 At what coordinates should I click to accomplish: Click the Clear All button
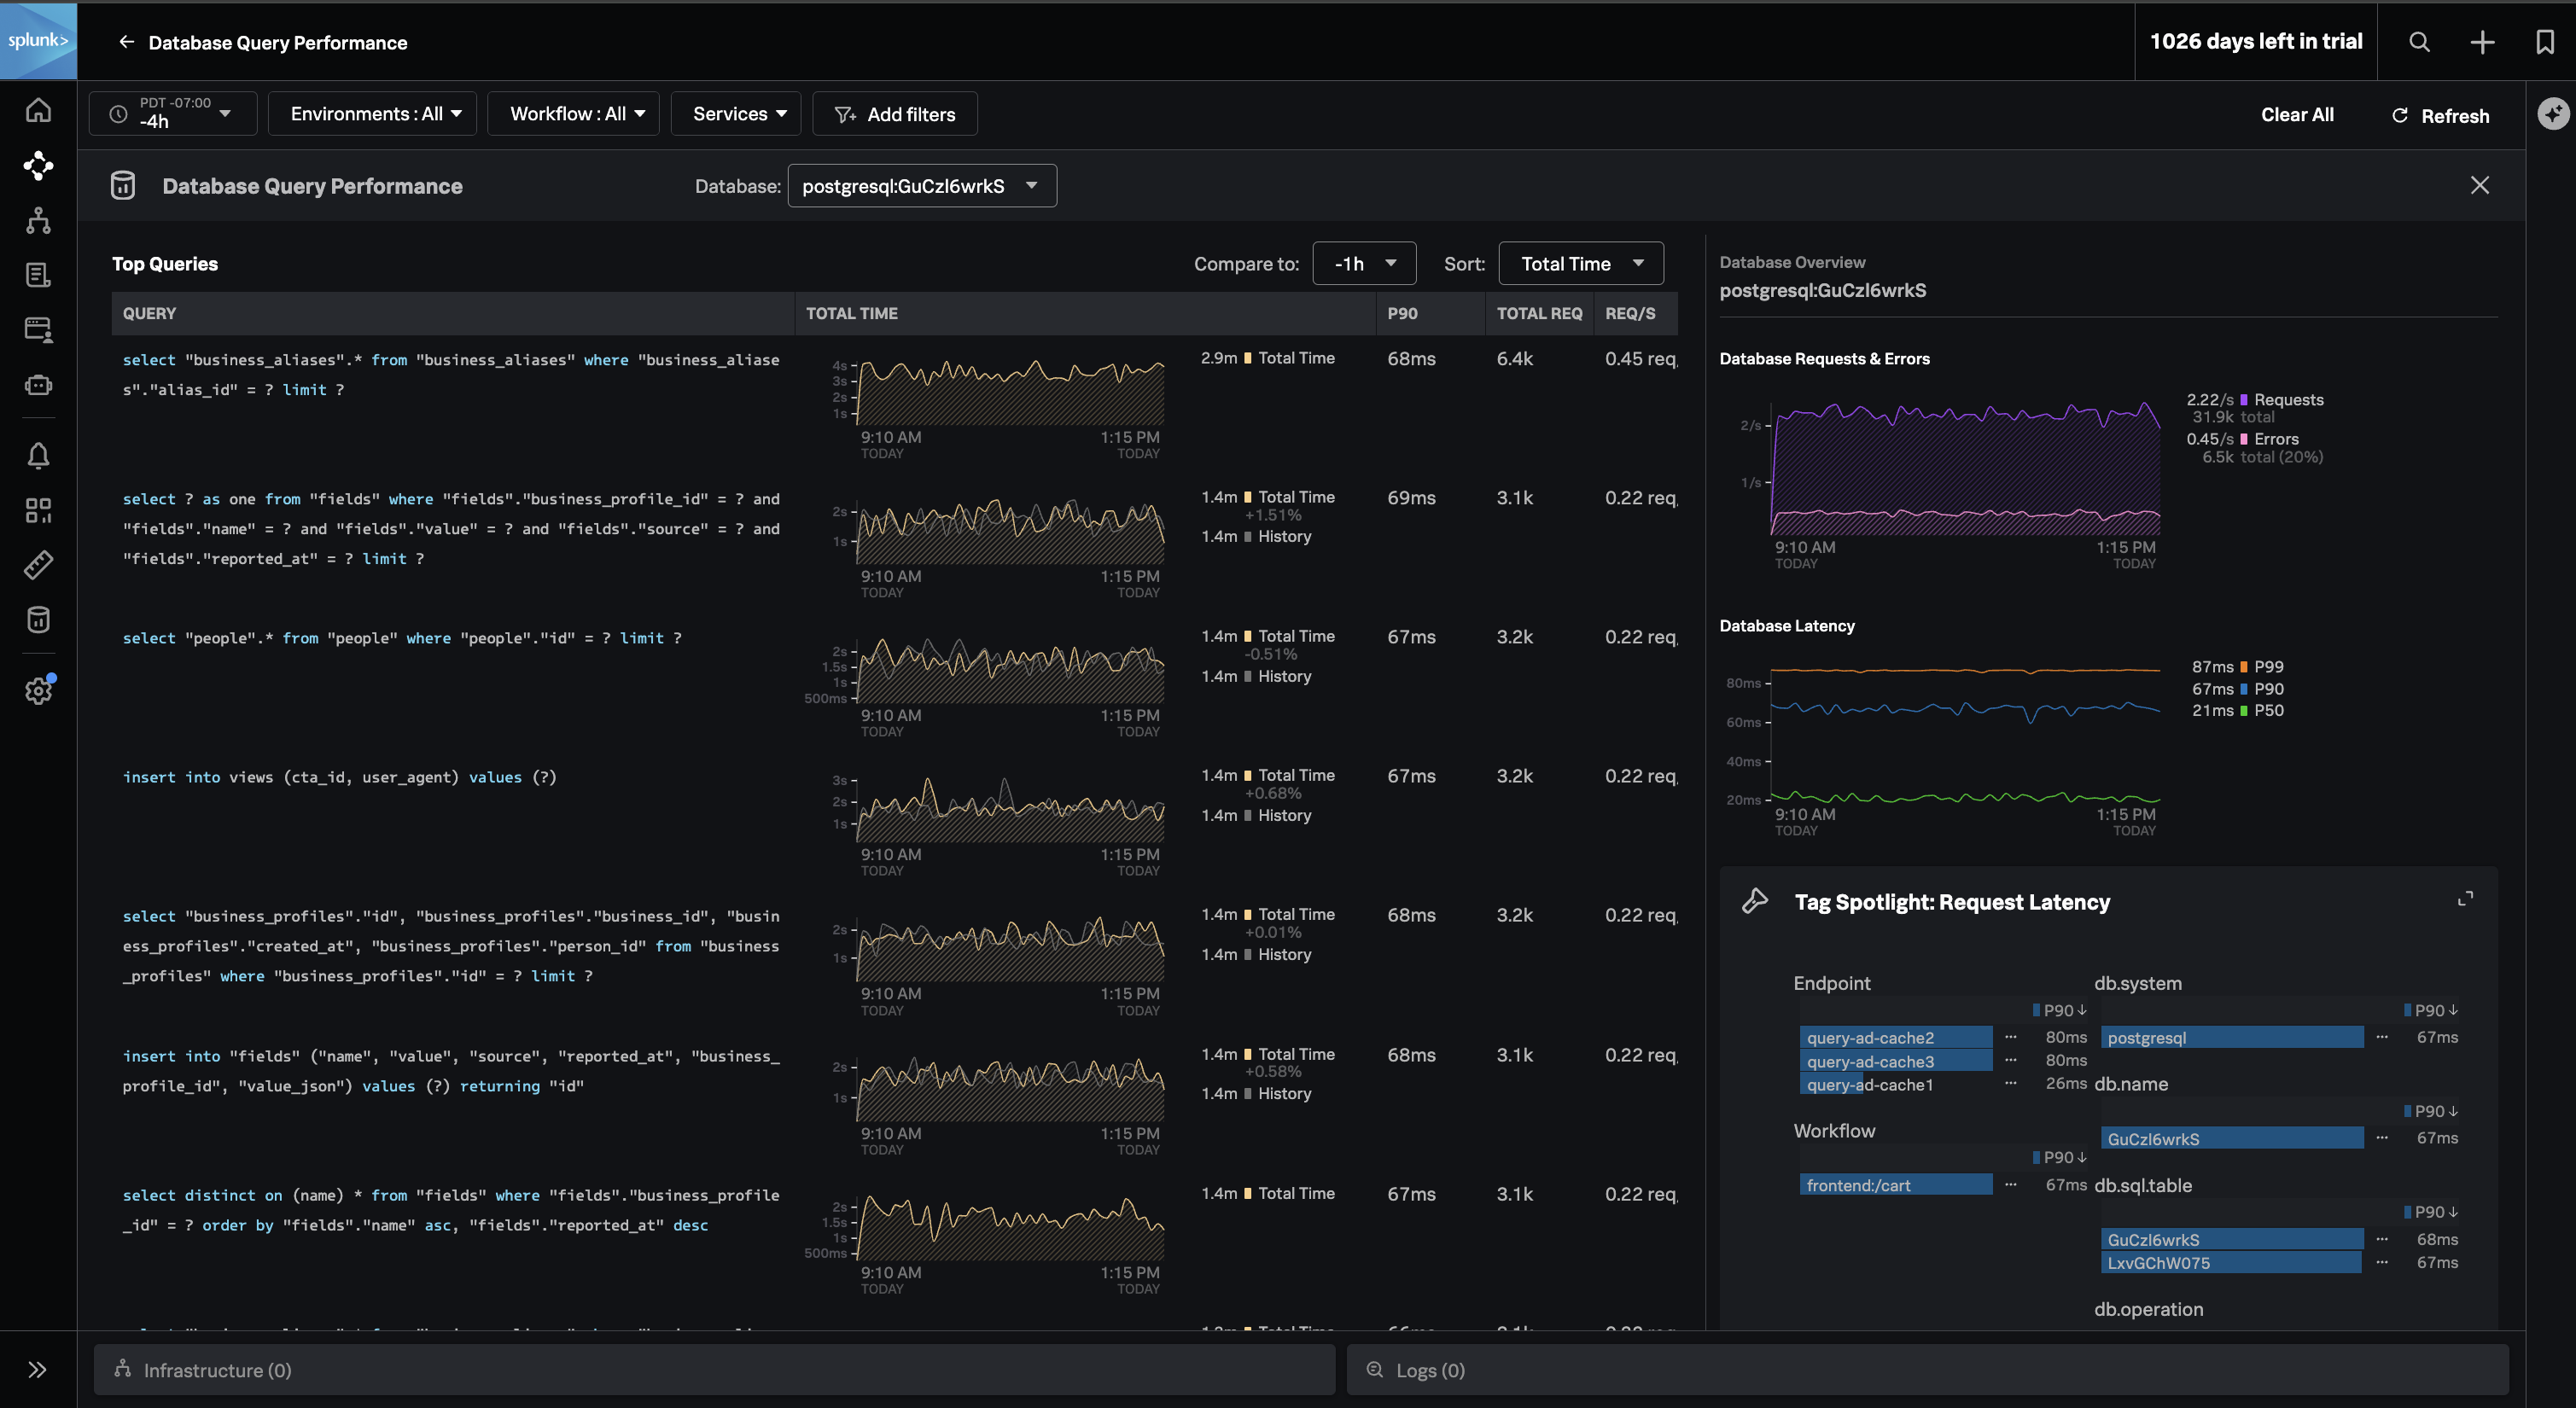coord(2297,115)
